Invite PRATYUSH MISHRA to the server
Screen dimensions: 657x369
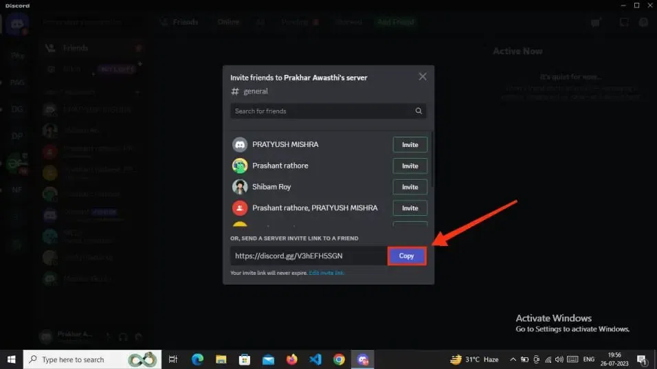pyautogui.click(x=410, y=144)
